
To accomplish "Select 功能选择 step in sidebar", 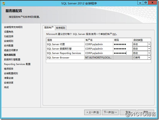I will pos(9,36).
